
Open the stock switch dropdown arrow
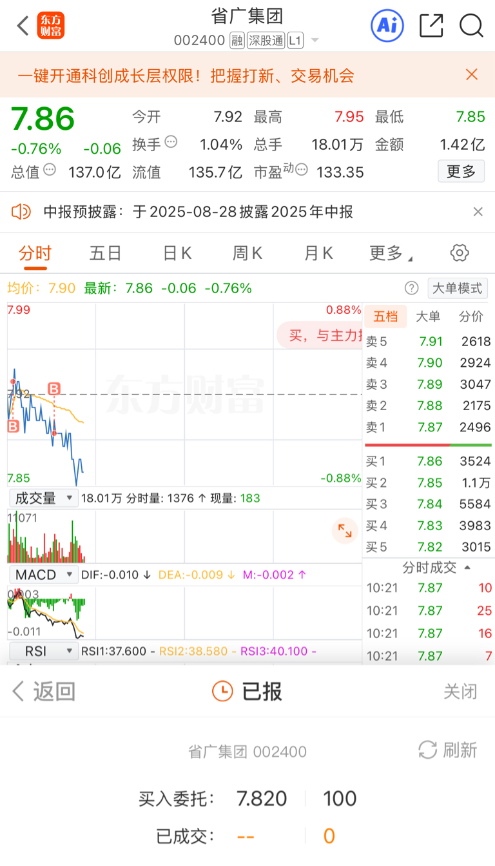[x=315, y=41]
